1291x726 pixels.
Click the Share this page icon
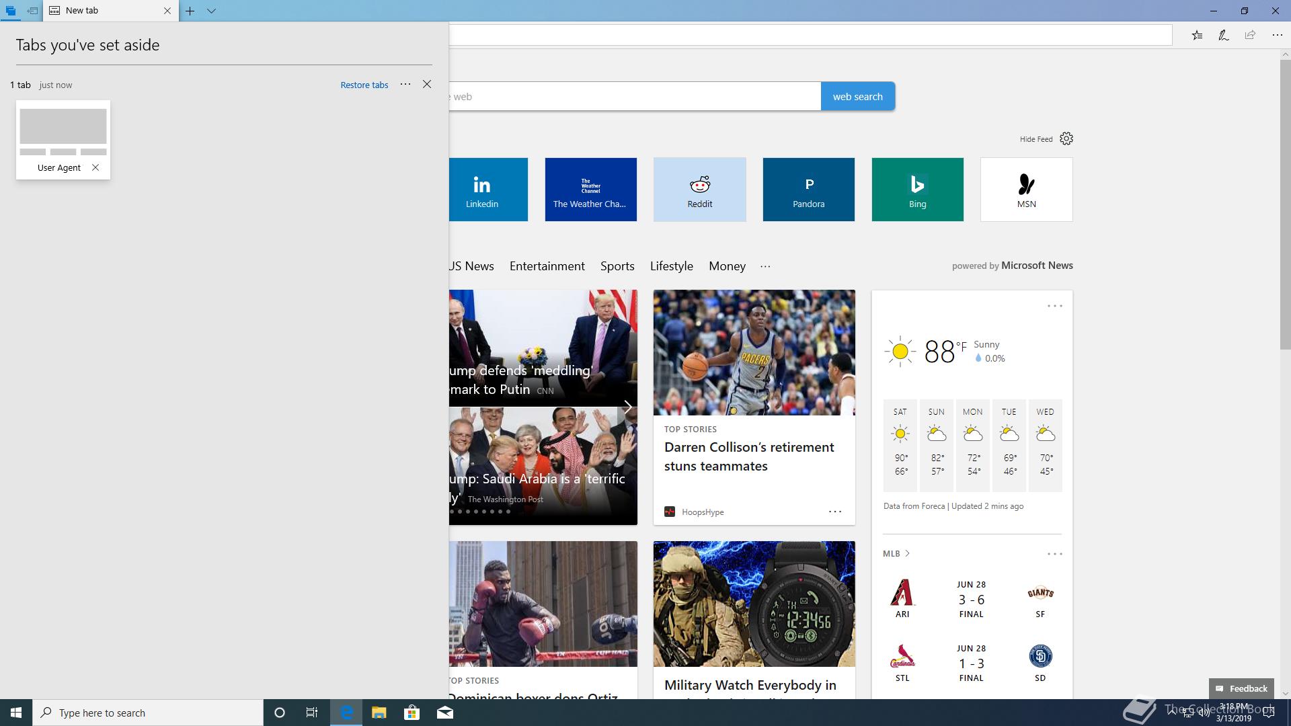pos(1250,35)
